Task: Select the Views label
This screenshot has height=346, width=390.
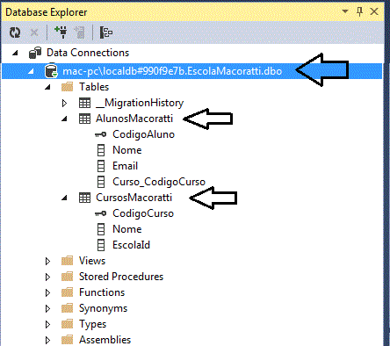Action: click(92, 261)
